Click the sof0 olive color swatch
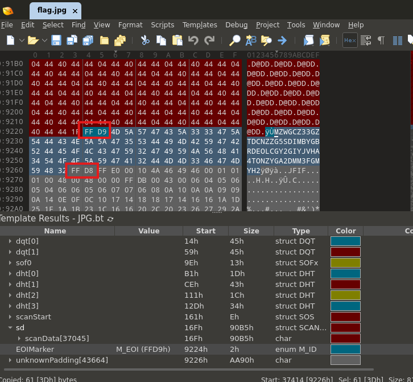The image size is (413, 382). coord(345,263)
